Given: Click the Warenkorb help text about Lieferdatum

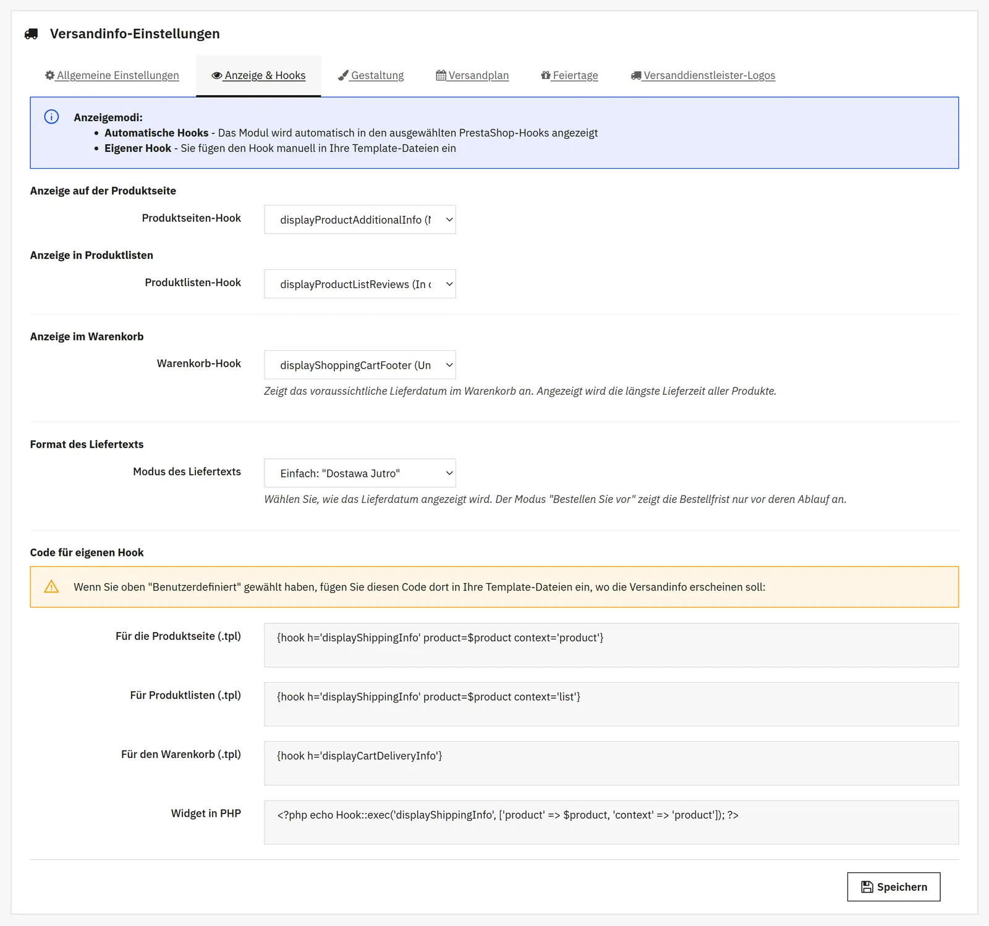Looking at the screenshot, I should [x=520, y=391].
